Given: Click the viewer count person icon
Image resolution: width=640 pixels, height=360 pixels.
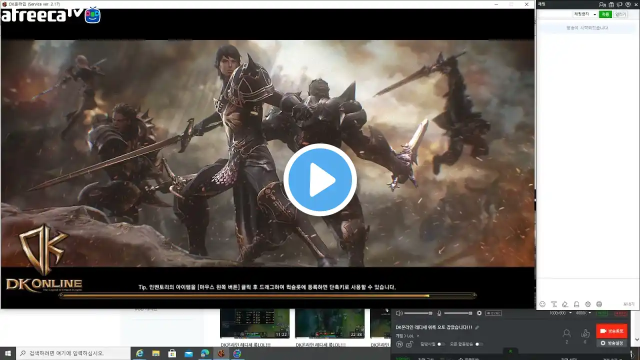Looking at the screenshot, I should pyautogui.click(x=566, y=333).
